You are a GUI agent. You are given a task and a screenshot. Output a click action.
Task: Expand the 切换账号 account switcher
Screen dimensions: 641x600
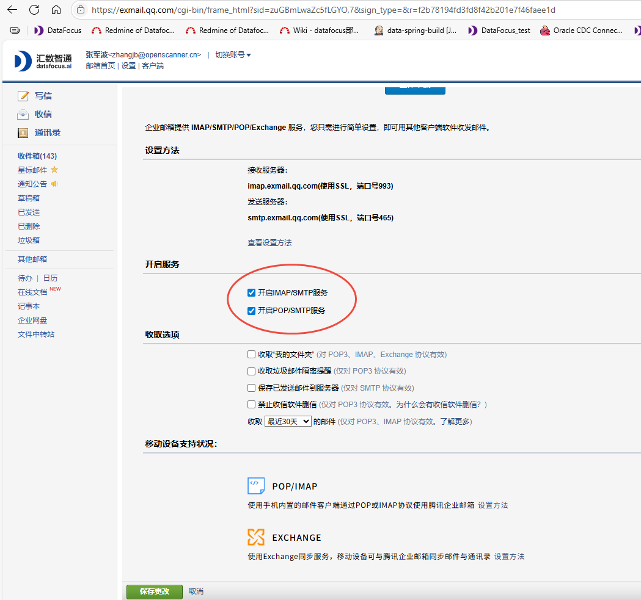(x=233, y=55)
